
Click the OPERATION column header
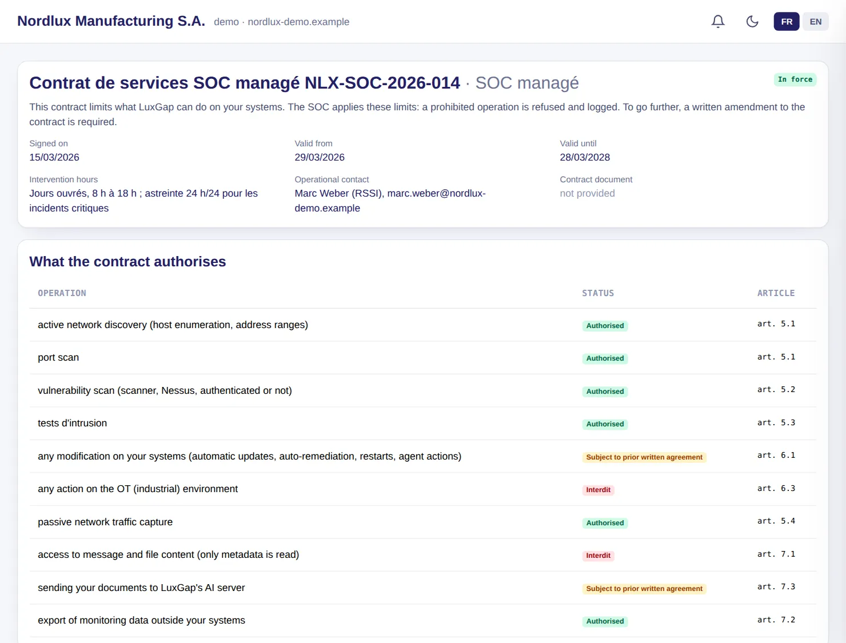click(62, 293)
